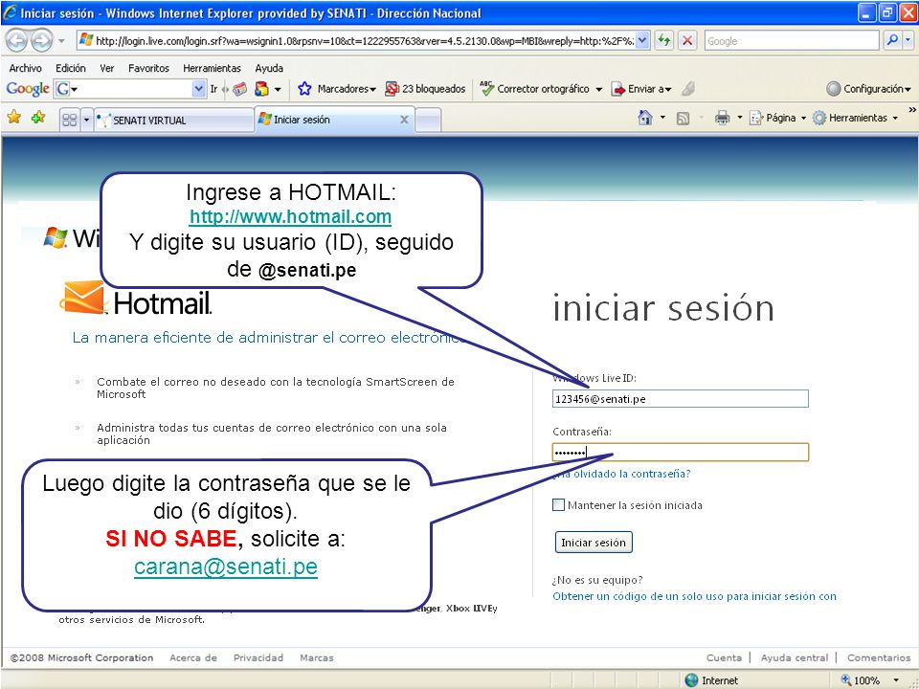The width and height of the screenshot is (919, 689).
Task: Open the Quick Tabs grid icon
Action: pyautogui.click(x=70, y=121)
